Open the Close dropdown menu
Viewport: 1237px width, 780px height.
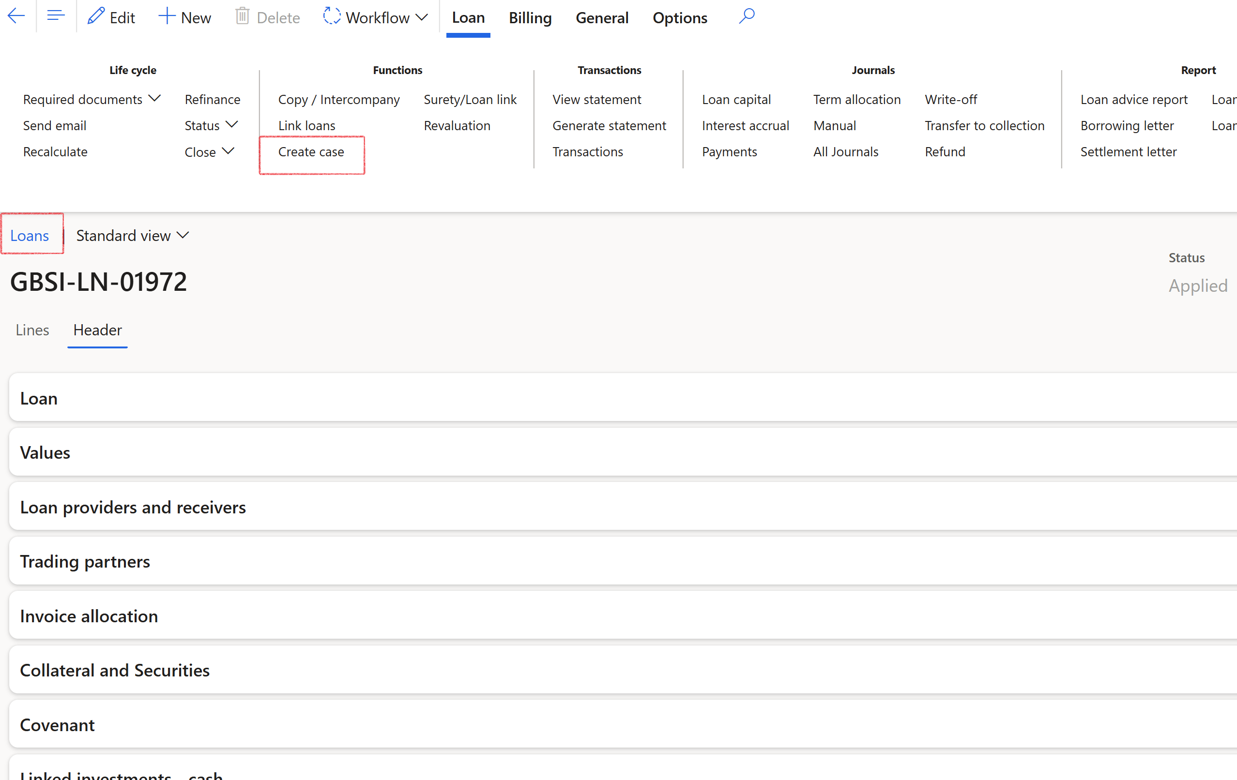coord(209,152)
